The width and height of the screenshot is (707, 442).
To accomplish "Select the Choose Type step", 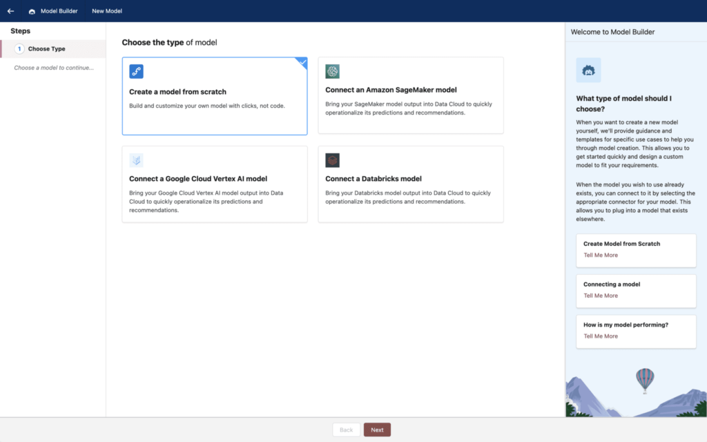I will (53, 49).
